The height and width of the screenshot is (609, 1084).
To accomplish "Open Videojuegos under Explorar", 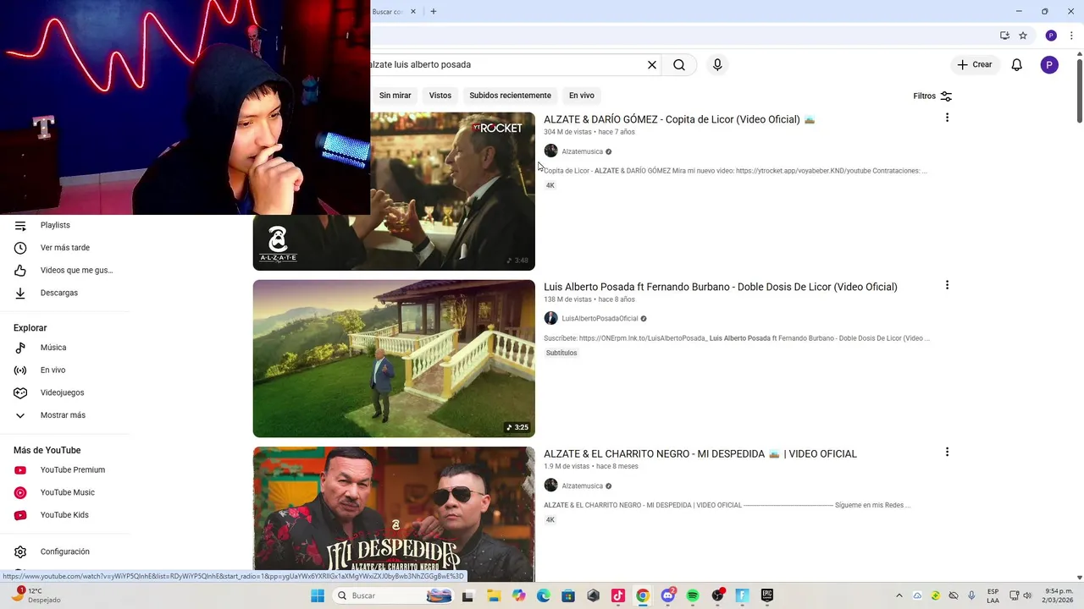I will tap(64, 392).
